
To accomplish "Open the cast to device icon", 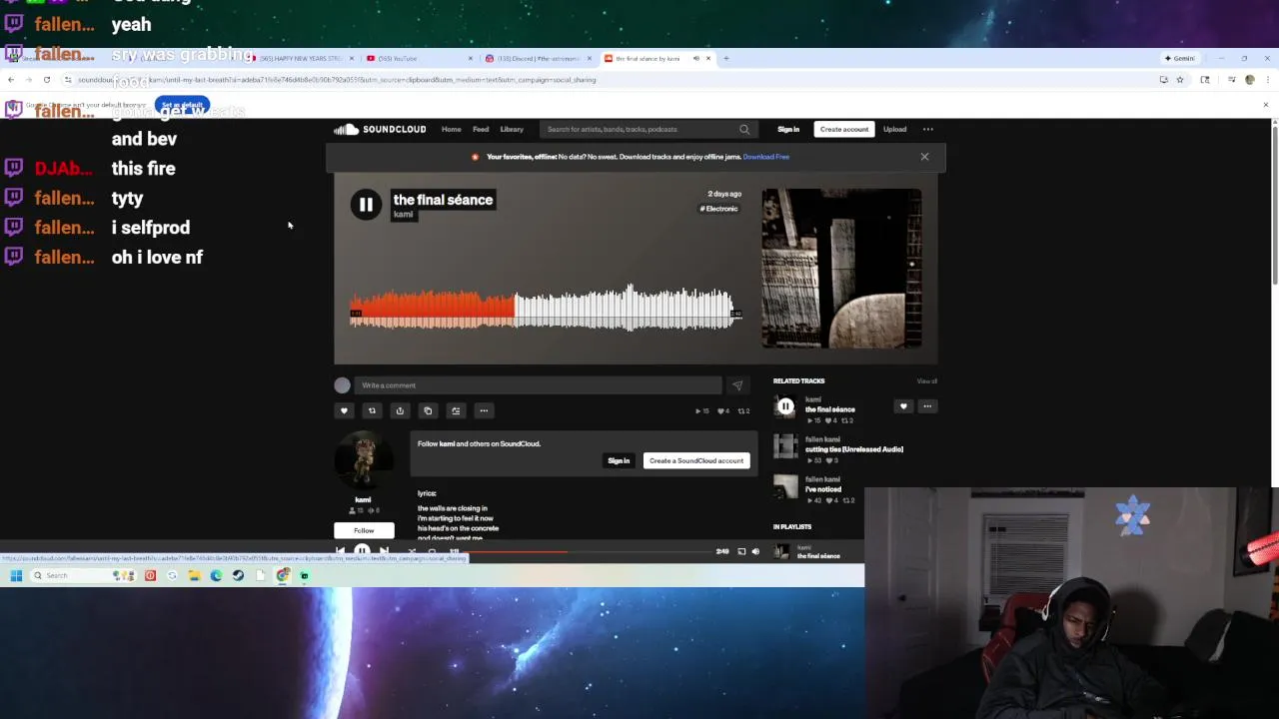I will pos(741,551).
